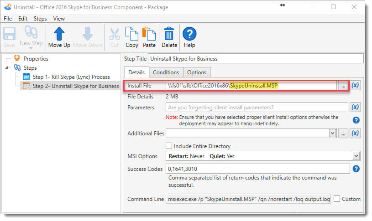
Task: Open the Edit menu
Action: [23, 19]
